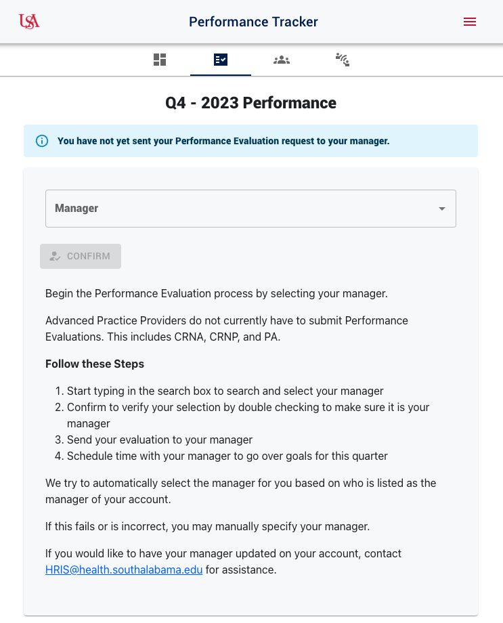Click the USA logo
Viewport: 503px width, 623px height.
29,22
